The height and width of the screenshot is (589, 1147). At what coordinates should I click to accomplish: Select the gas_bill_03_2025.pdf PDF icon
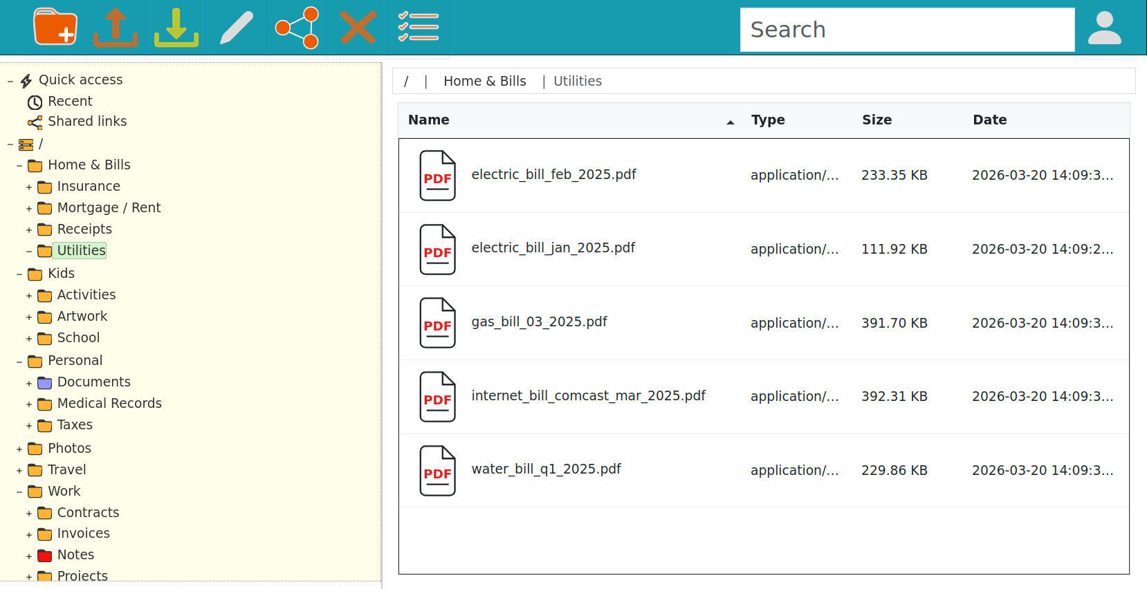437,323
